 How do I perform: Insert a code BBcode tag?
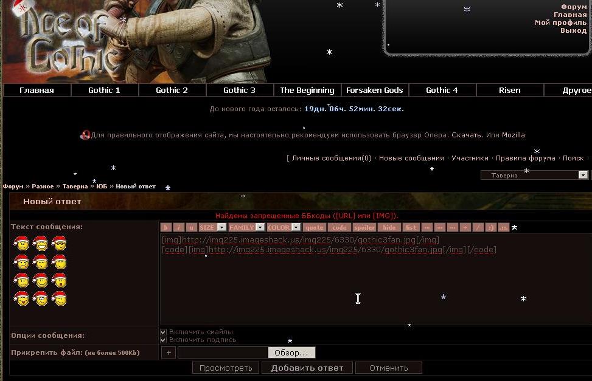[340, 227]
